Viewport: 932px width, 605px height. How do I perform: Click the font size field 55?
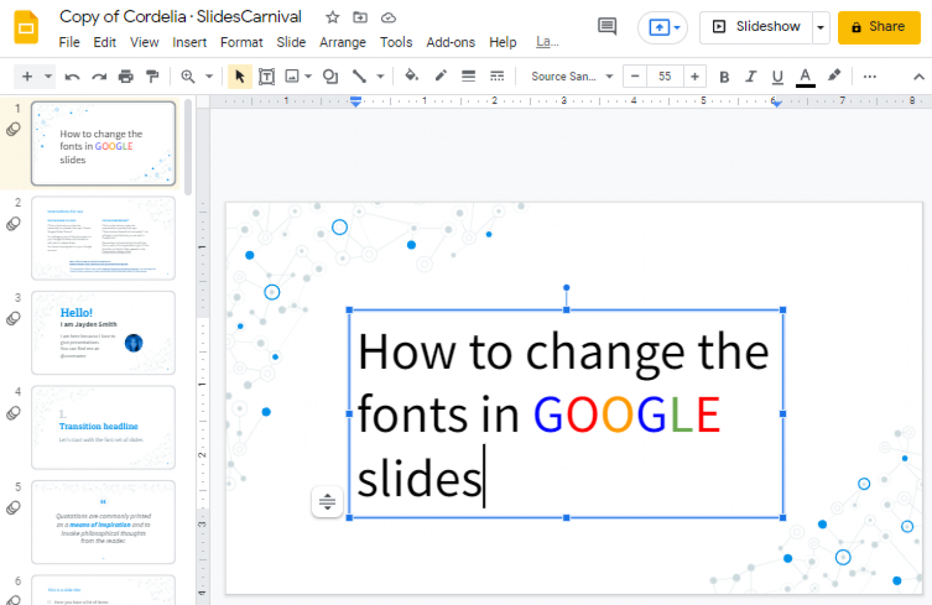point(665,76)
